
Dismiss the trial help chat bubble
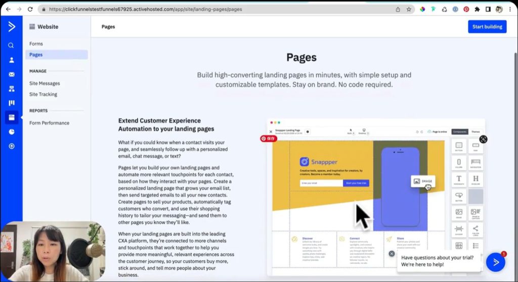pos(392,254)
